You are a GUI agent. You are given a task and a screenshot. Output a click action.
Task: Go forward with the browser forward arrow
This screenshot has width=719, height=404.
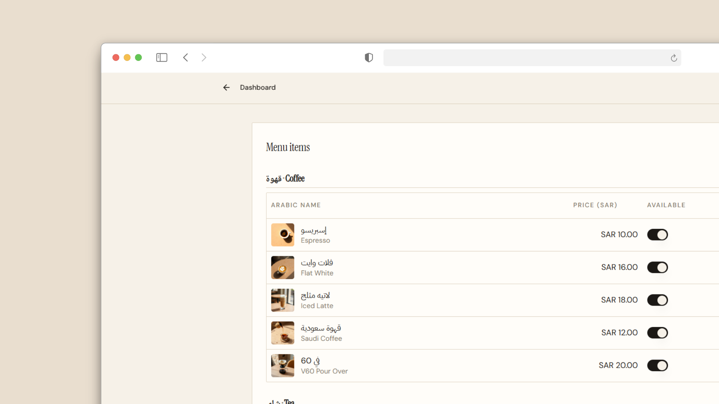coord(204,58)
